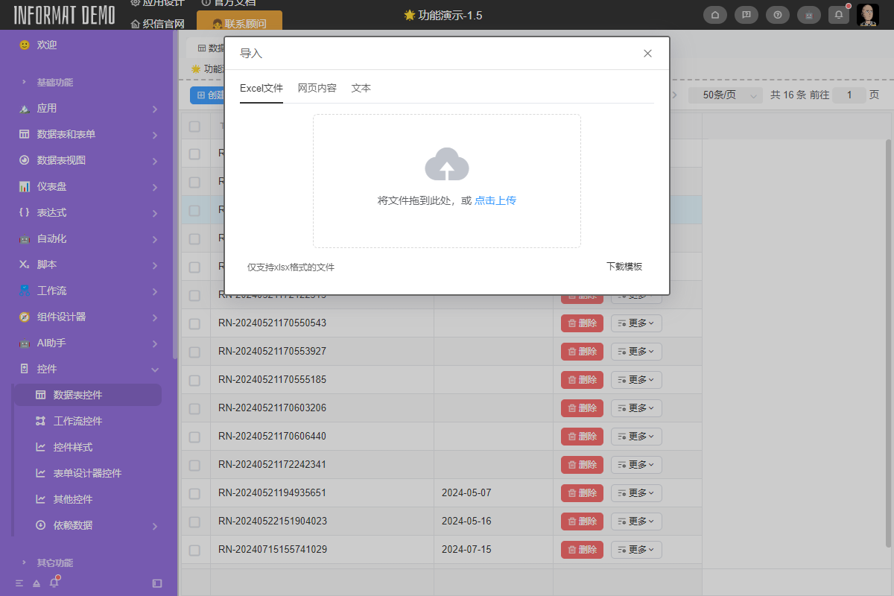Open the notification bell with red badge
894x596 pixels.
click(838, 14)
